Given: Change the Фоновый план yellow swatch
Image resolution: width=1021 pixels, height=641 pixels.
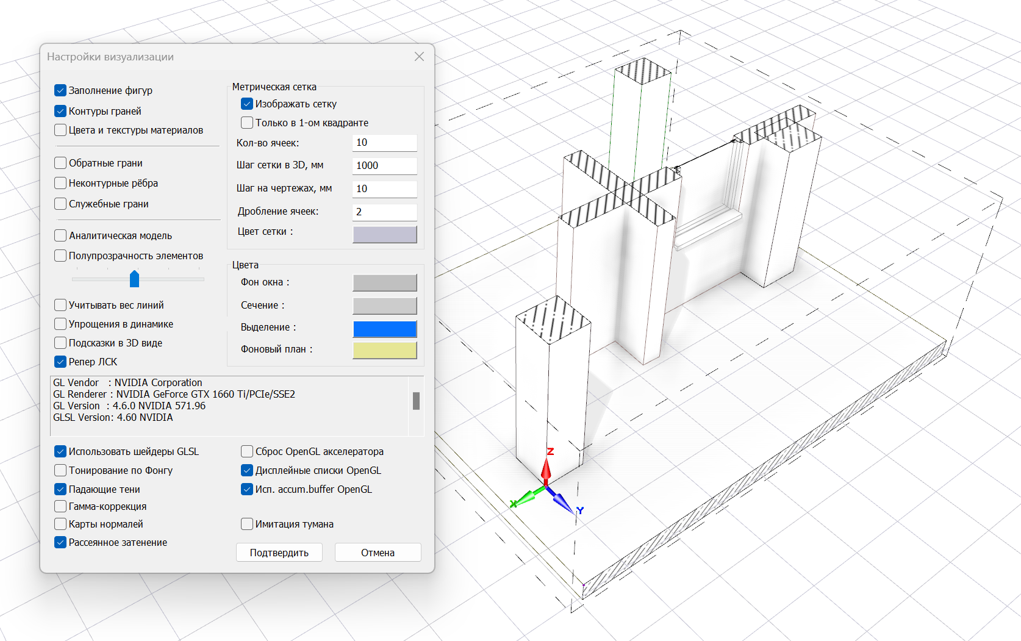Looking at the screenshot, I should 384,350.
